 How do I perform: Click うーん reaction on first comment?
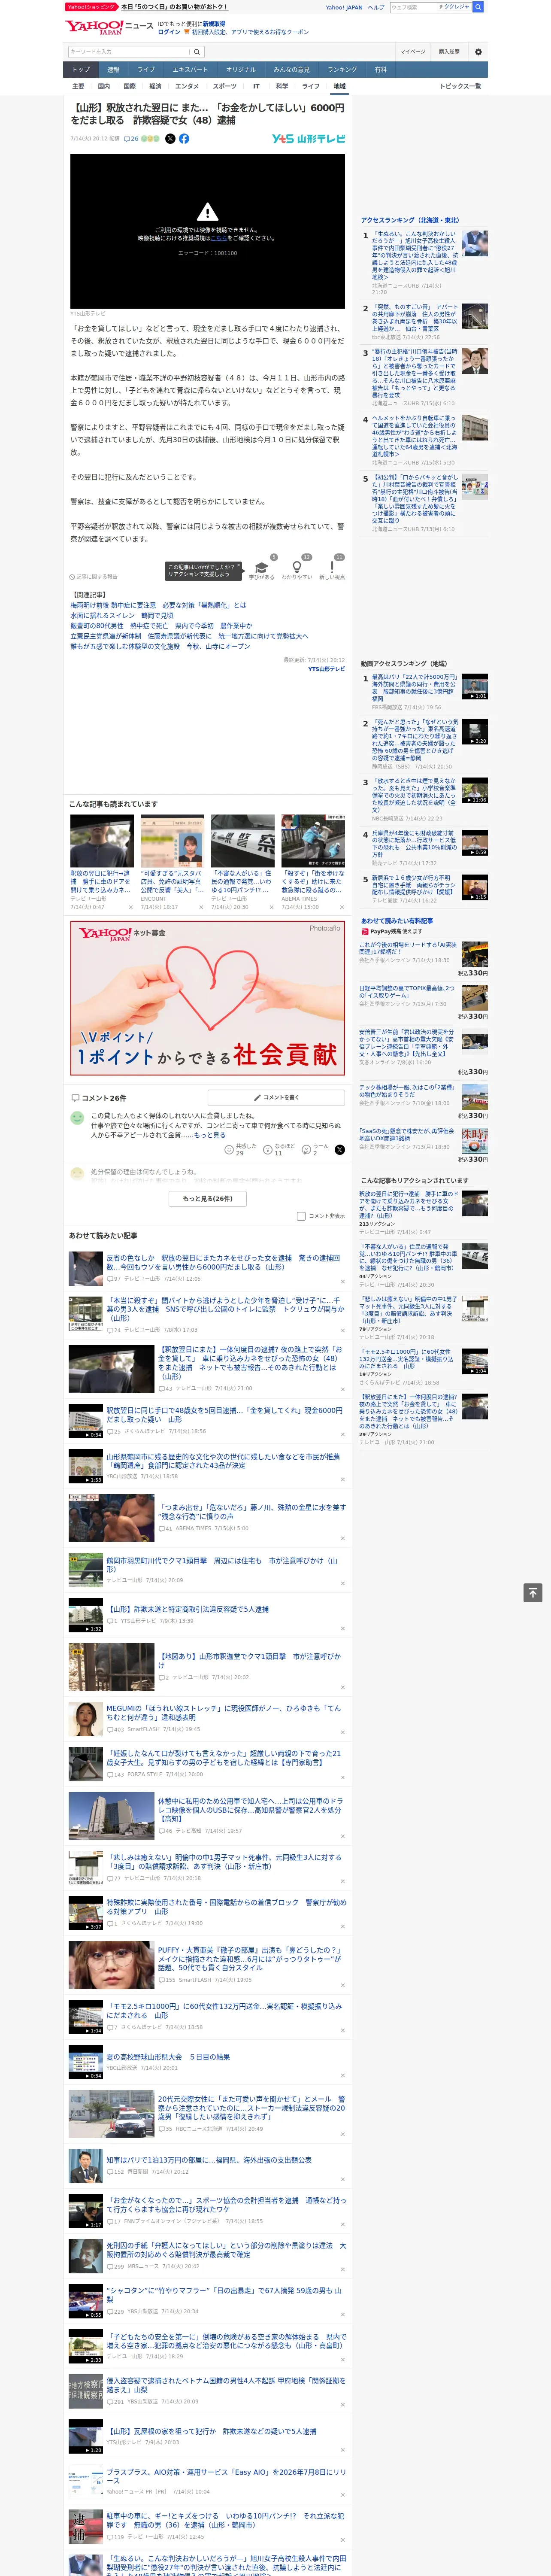(x=316, y=1150)
